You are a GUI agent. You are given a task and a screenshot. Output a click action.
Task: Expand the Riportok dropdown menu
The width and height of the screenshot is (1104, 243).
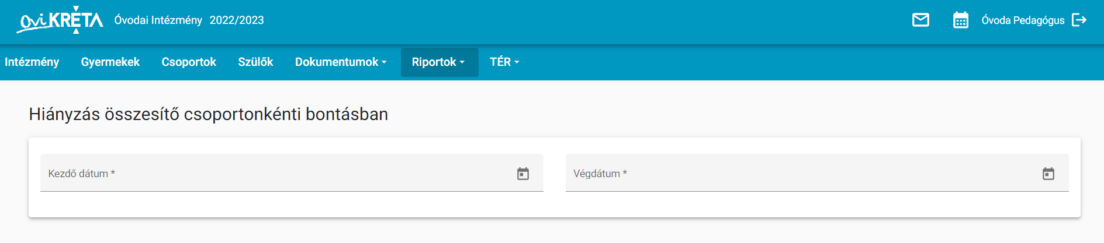pyautogui.click(x=439, y=62)
